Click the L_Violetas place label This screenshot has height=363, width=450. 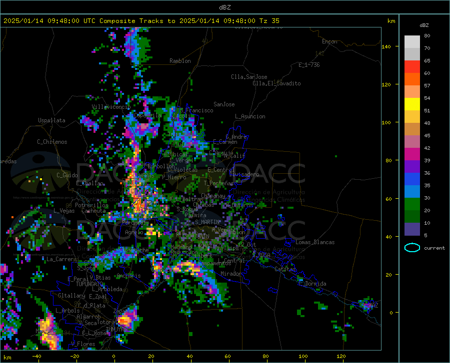click(x=182, y=170)
